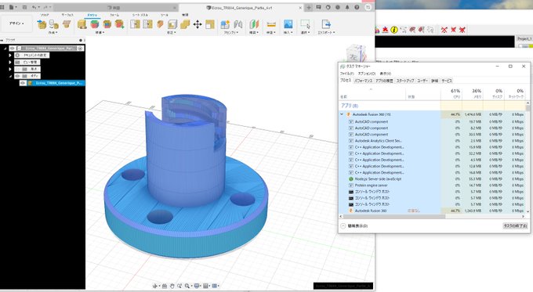Toggle visibility eye of the origin folder

tap(17, 69)
